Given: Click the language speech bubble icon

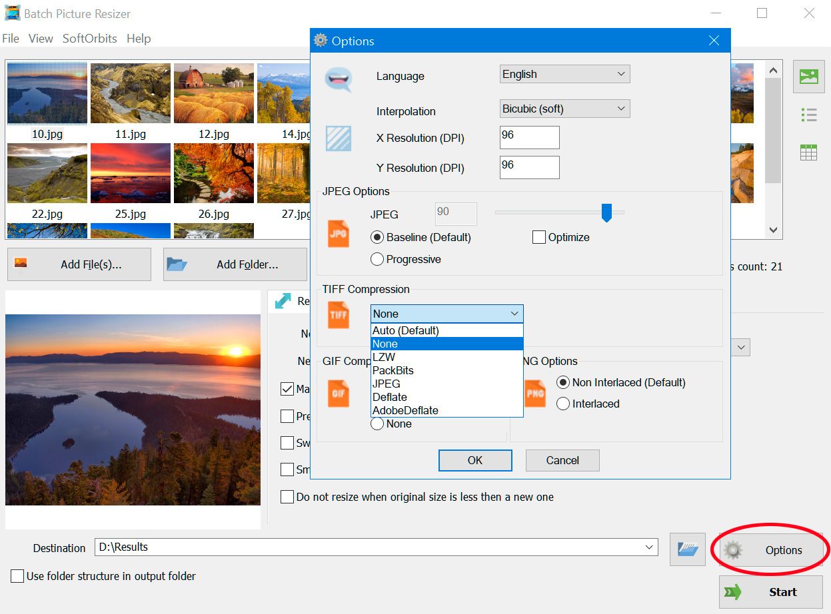Looking at the screenshot, I should (x=338, y=79).
